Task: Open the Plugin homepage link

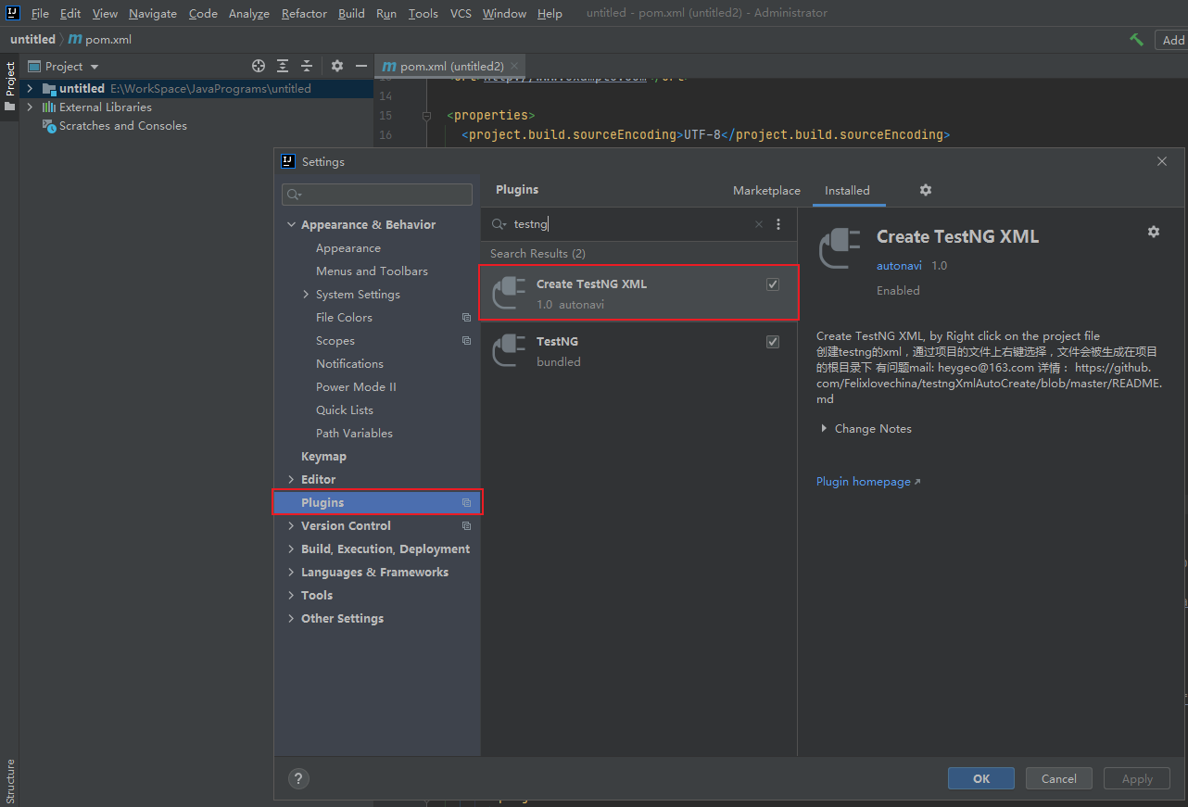Action: click(868, 482)
